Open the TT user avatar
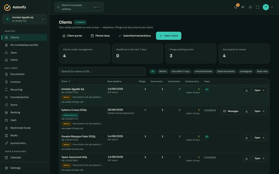The height and width of the screenshot is (174, 279). click(266, 7)
